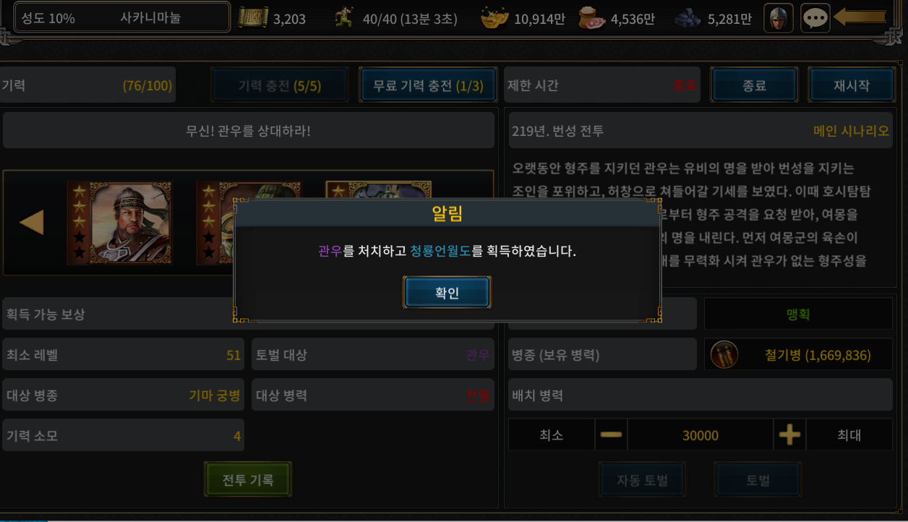Increase deployed troops with plus button

coord(789,435)
